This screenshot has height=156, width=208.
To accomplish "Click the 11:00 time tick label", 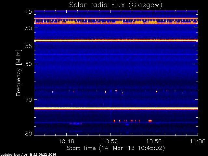I will pos(198,141).
